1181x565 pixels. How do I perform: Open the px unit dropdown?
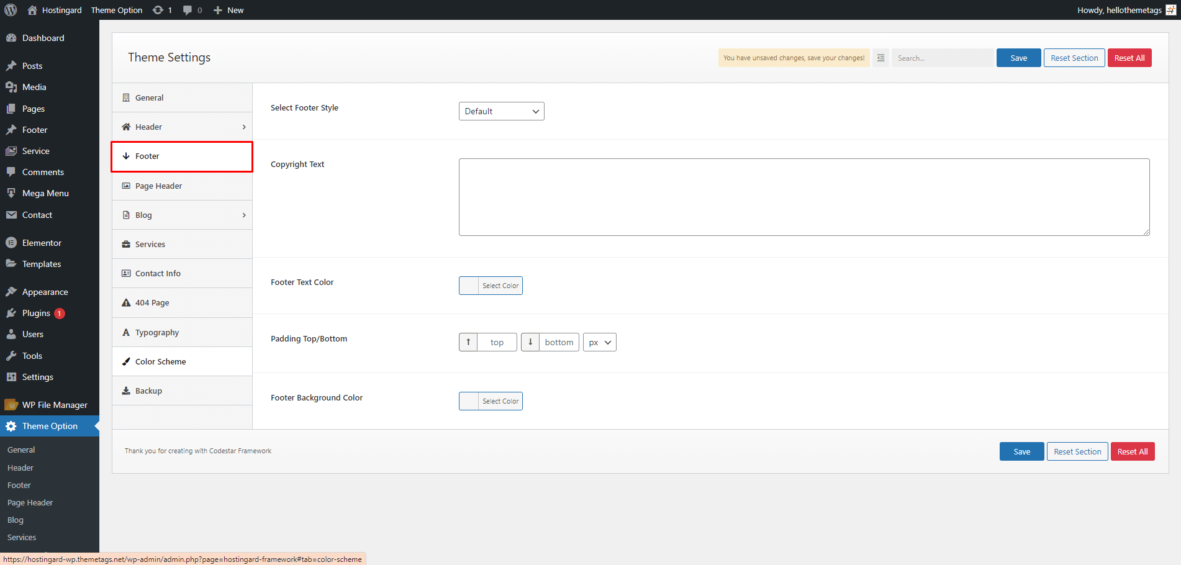[600, 342]
